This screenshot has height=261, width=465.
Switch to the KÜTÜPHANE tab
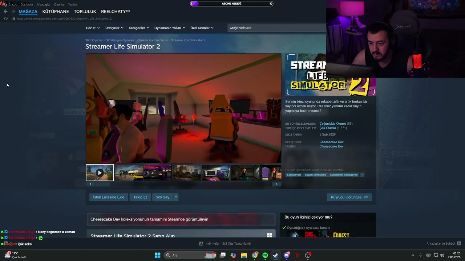click(x=56, y=12)
